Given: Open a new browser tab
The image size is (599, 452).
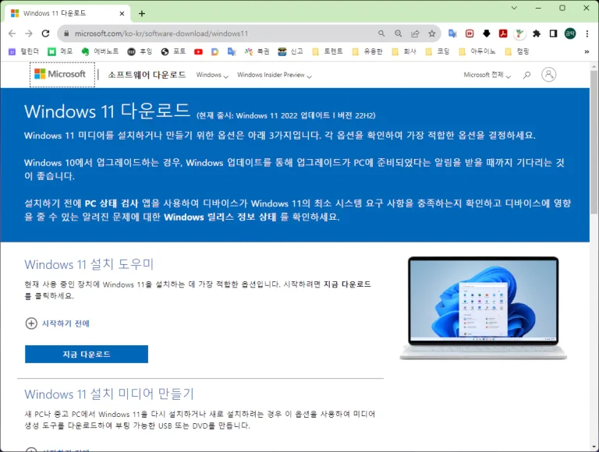Looking at the screenshot, I should (142, 14).
